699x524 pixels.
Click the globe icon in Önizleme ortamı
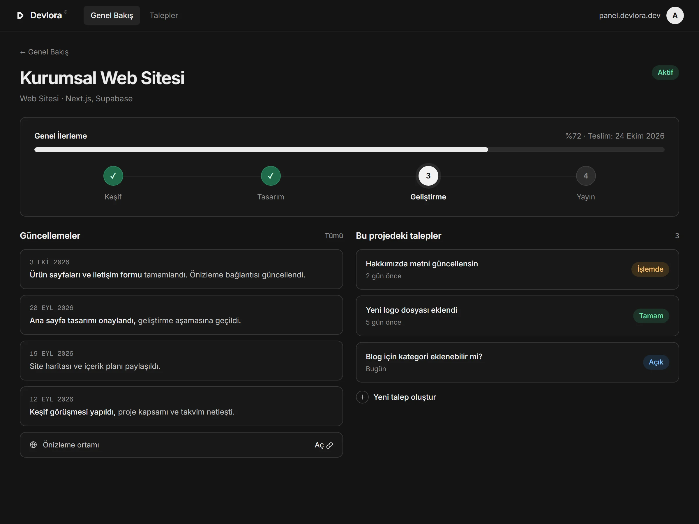click(x=33, y=445)
